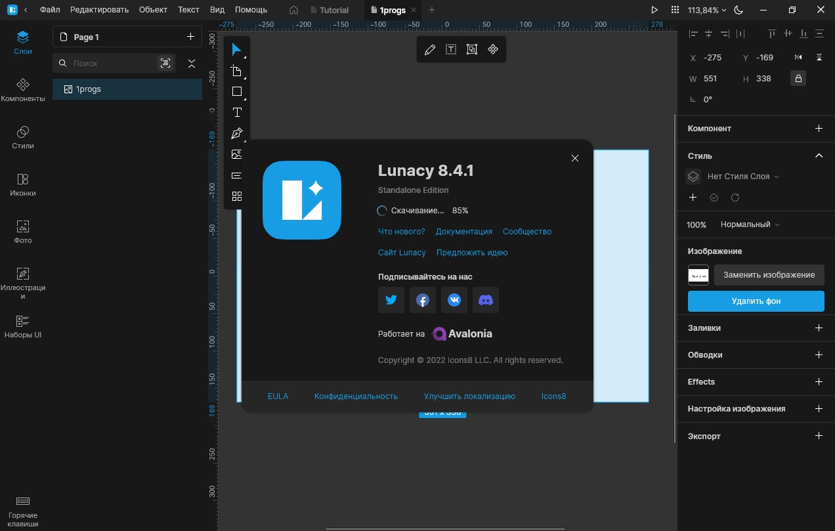Click the Удалить фон button
Viewport: 835px width, 531px height.
point(756,301)
